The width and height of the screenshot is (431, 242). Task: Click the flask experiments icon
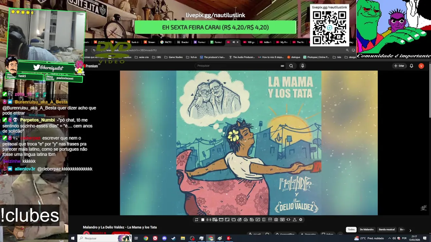295,219
